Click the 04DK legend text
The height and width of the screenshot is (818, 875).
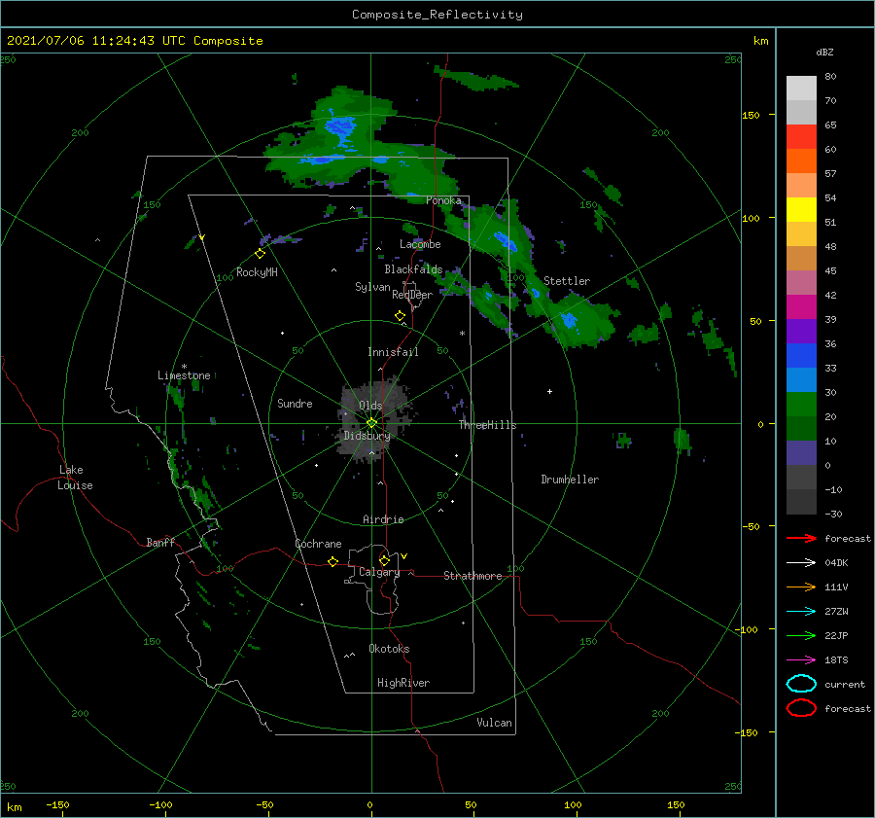[836, 562]
